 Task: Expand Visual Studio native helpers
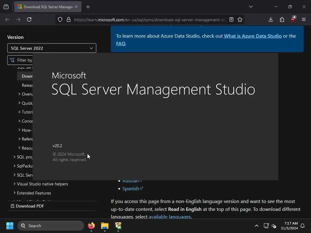pyautogui.click(x=15, y=184)
